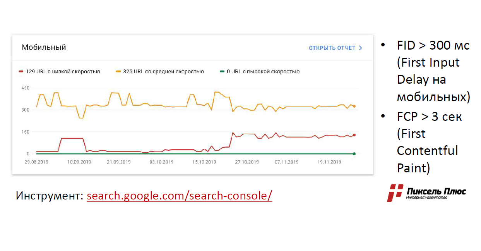Select the 19.11.2019 date label on the axis
Screen dimensions: 481x251
[329, 162]
